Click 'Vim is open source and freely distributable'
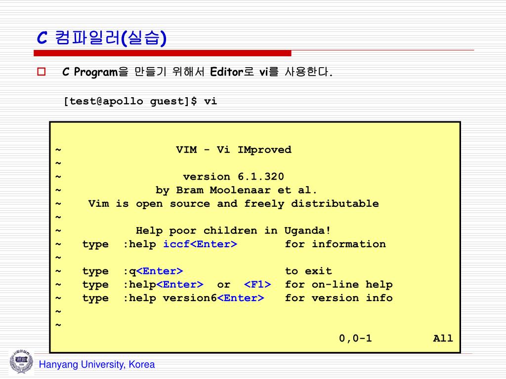 pyautogui.click(x=234, y=204)
